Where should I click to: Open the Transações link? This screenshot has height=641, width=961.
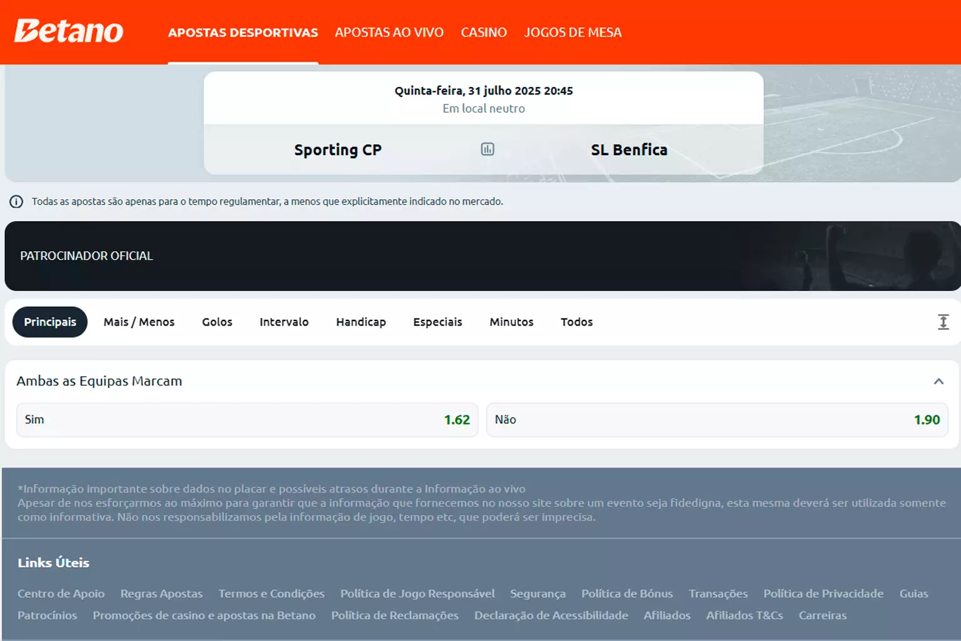click(x=718, y=593)
